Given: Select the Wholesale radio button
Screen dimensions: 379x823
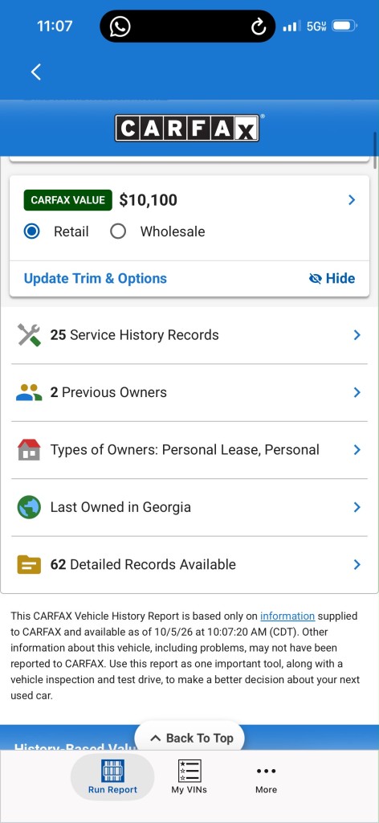Looking at the screenshot, I should pyautogui.click(x=118, y=231).
